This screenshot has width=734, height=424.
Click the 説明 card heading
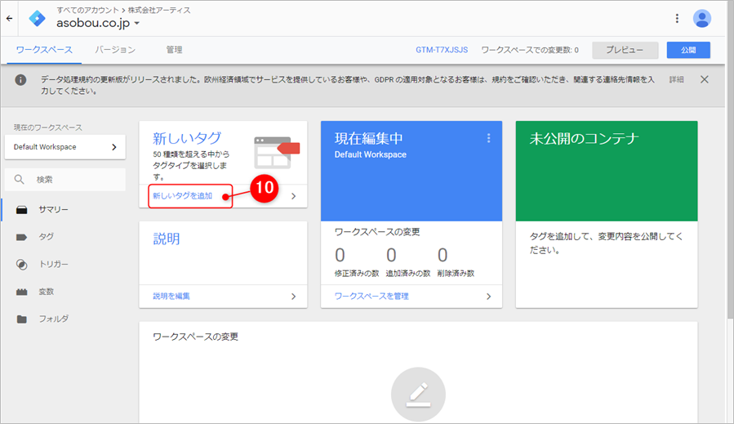pyautogui.click(x=167, y=239)
